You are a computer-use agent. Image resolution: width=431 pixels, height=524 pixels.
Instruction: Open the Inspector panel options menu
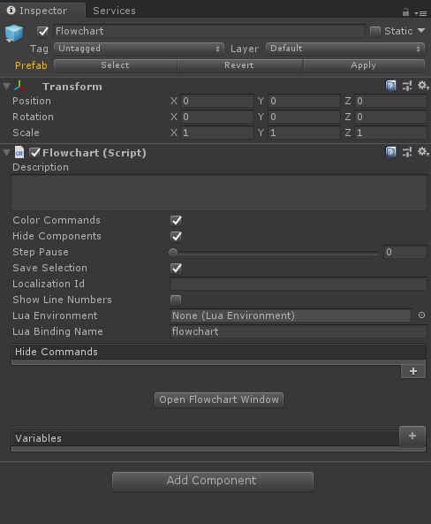coord(421,13)
